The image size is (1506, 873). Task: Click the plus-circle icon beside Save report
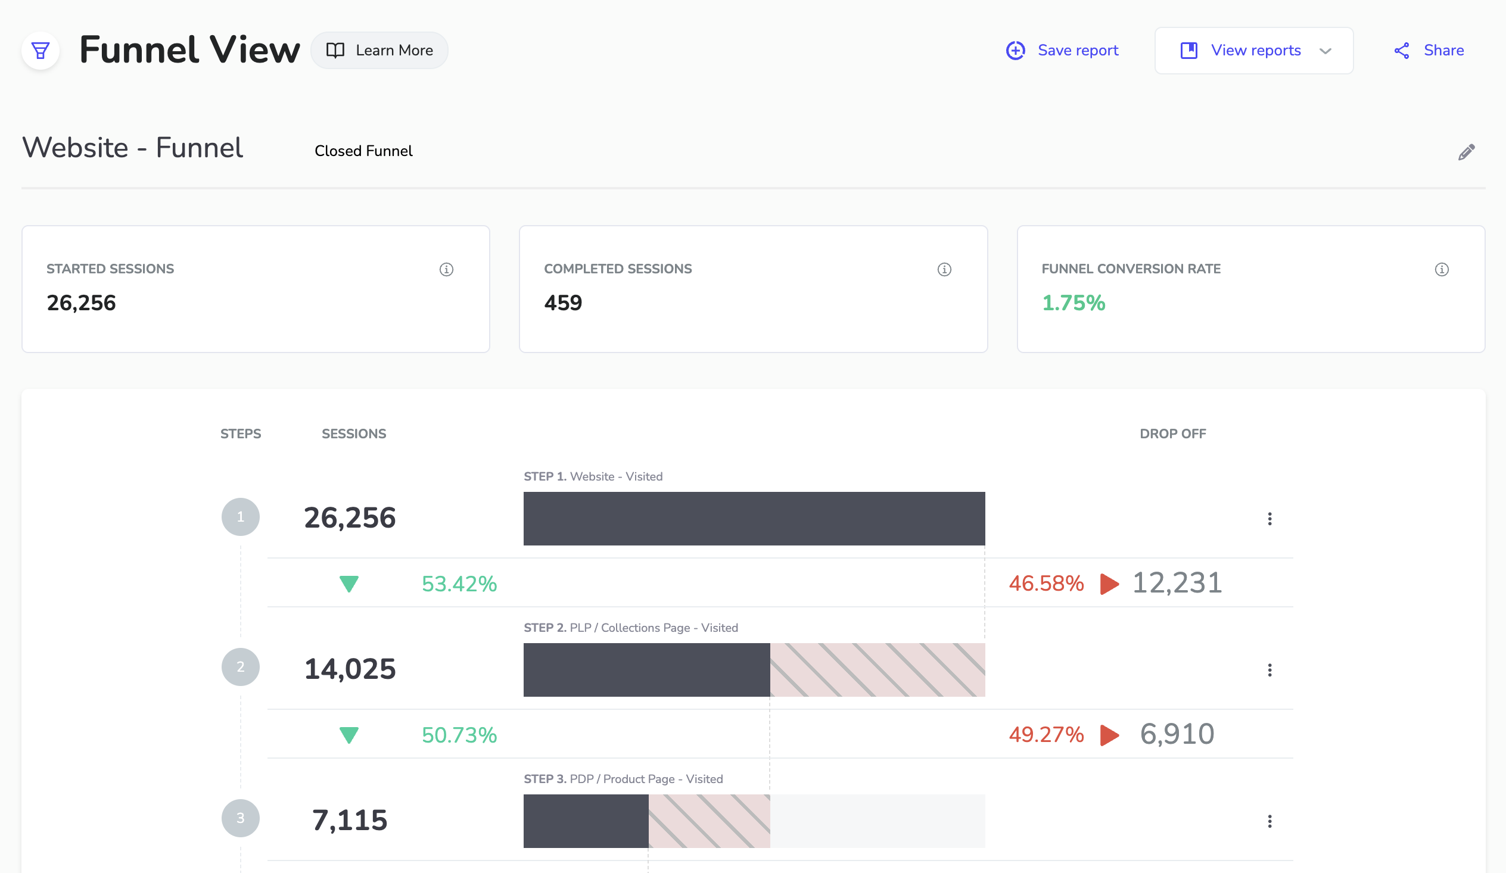pyautogui.click(x=1016, y=50)
